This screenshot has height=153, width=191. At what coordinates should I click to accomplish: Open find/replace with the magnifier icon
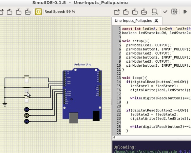coord(155,12)
